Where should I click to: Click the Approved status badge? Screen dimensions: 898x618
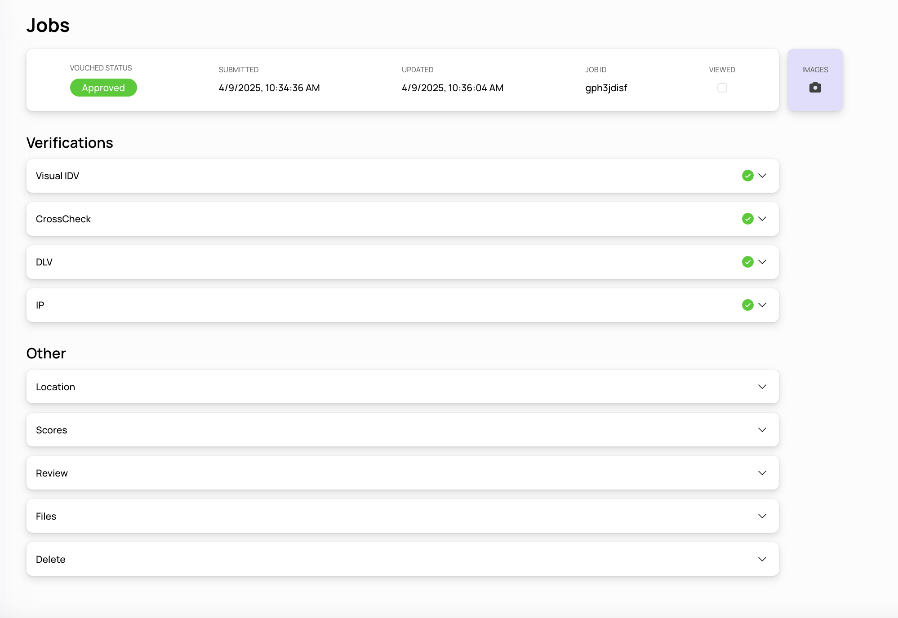(103, 88)
